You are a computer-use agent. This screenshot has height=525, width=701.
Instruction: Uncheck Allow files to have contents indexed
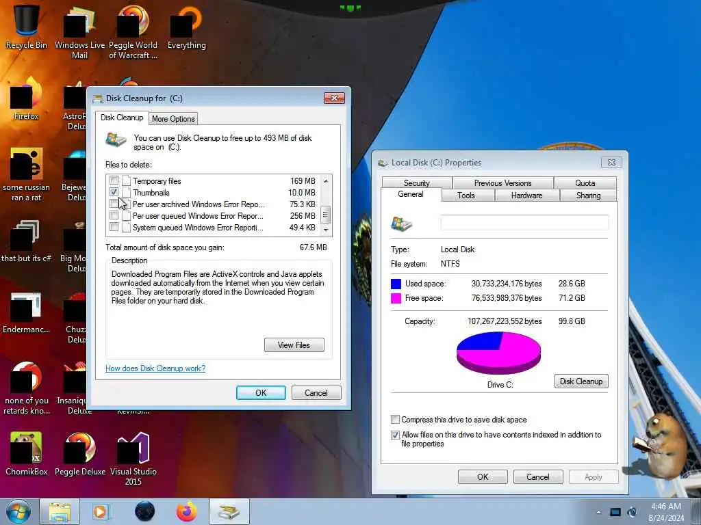pyautogui.click(x=395, y=435)
